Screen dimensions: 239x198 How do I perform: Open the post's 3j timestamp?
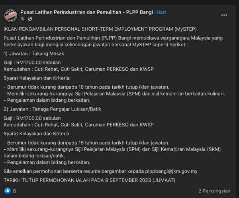(x=23, y=19)
